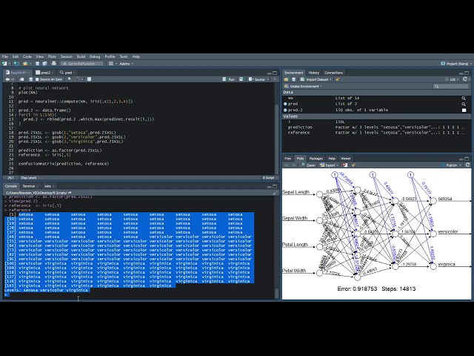
Task: Re-run the previous code region icon
Action: click(x=241, y=79)
